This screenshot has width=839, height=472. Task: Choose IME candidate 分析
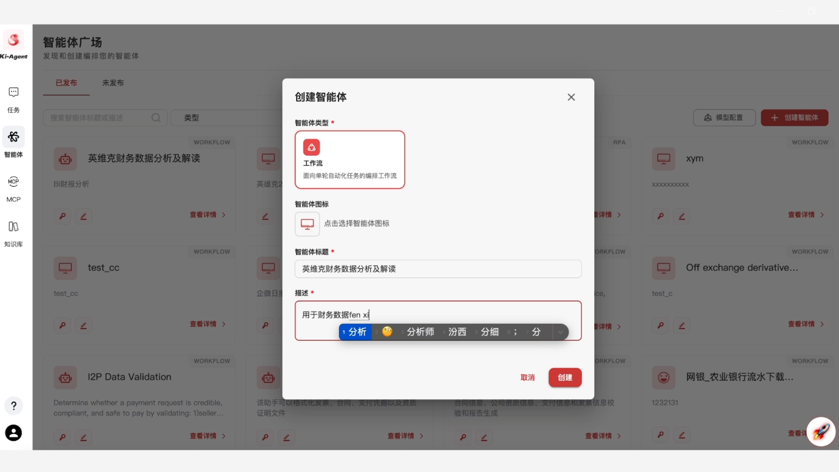(x=355, y=332)
